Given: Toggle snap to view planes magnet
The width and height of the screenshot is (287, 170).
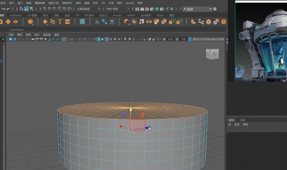Looking at the screenshot, I should pos(65,9).
